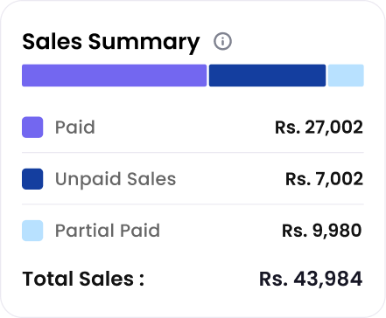386x318 pixels.
Task: Click the Rs. 7,002 unpaid amount
Action: click(x=324, y=179)
